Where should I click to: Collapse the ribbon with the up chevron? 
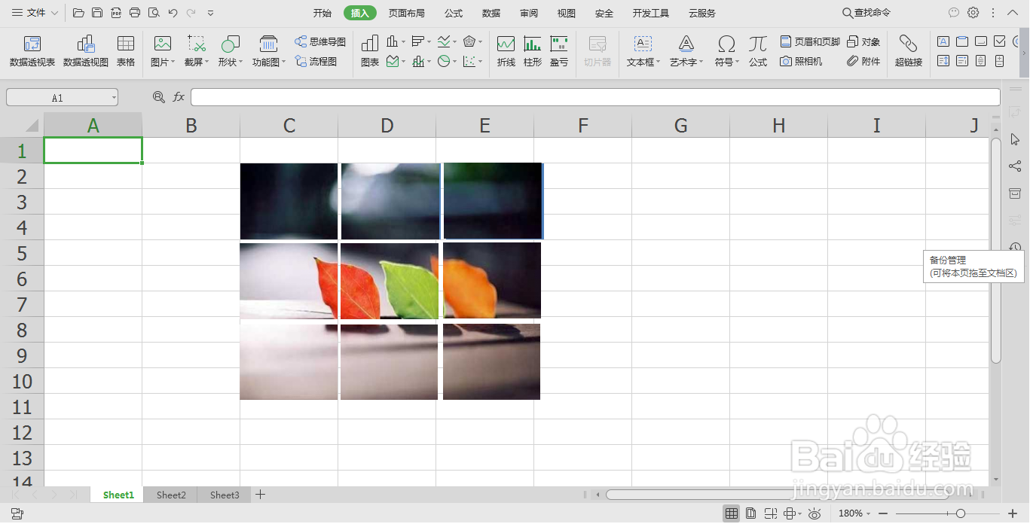pyautogui.click(x=1012, y=13)
